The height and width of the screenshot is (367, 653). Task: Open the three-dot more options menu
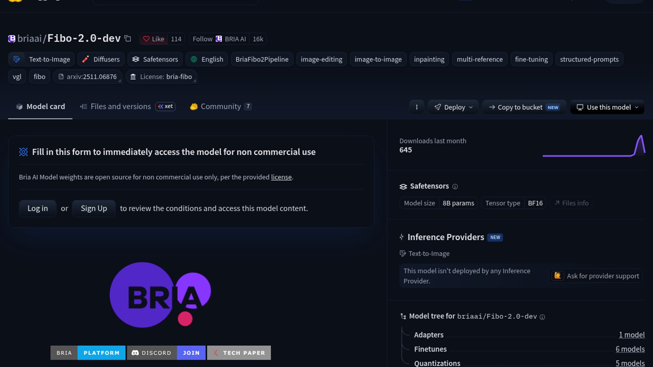(x=417, y=107)
